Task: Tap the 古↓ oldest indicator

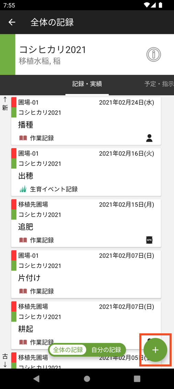Action: click(5, 361)
